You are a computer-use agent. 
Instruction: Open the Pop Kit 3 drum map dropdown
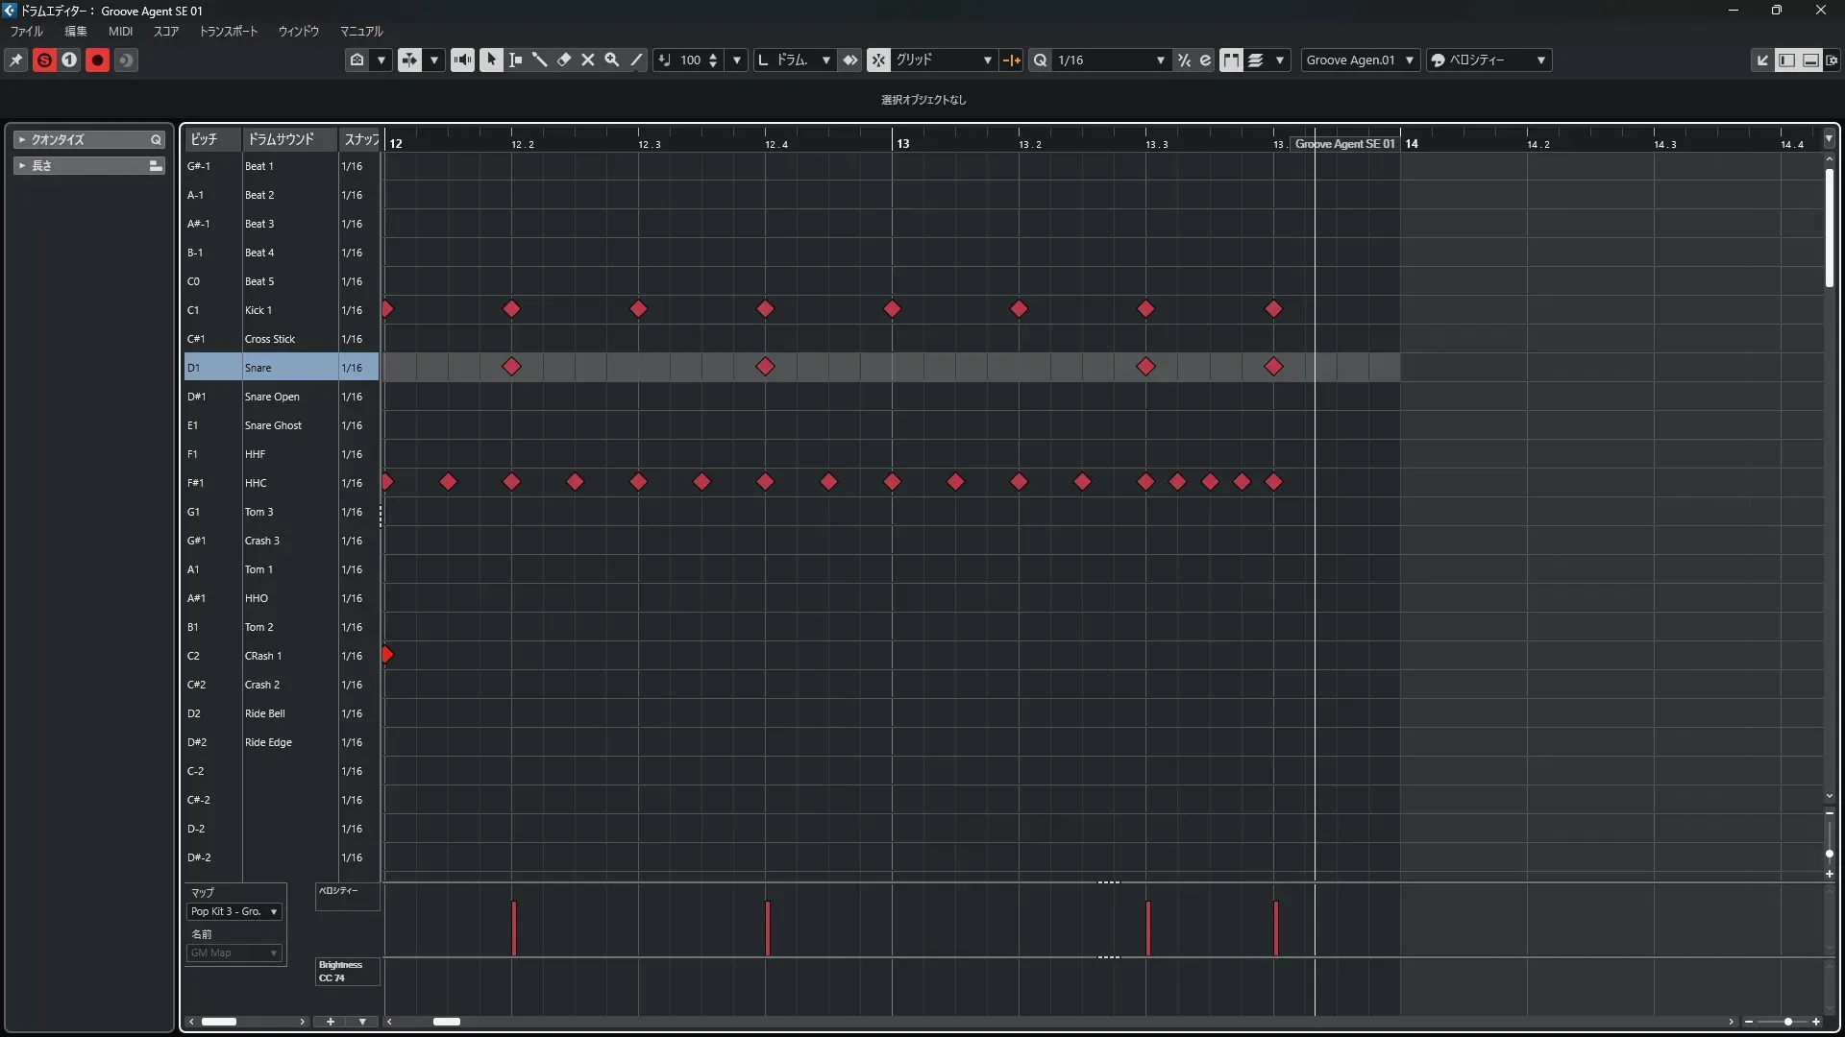pos(234,911)
